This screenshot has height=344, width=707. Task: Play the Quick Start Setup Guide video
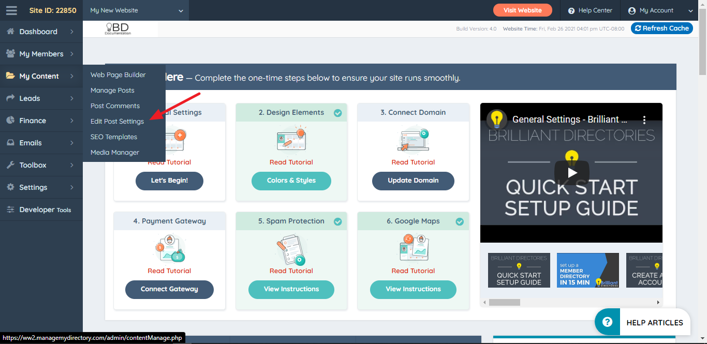point(571,172)
